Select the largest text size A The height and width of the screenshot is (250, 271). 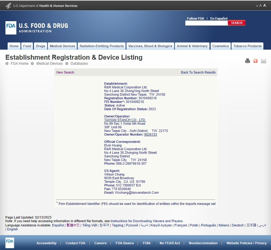[265, 5]
